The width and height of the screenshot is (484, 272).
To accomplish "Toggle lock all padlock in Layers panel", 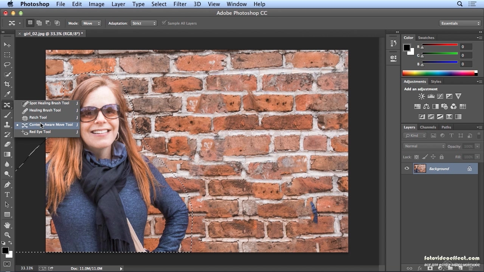I will pos(441,157).
